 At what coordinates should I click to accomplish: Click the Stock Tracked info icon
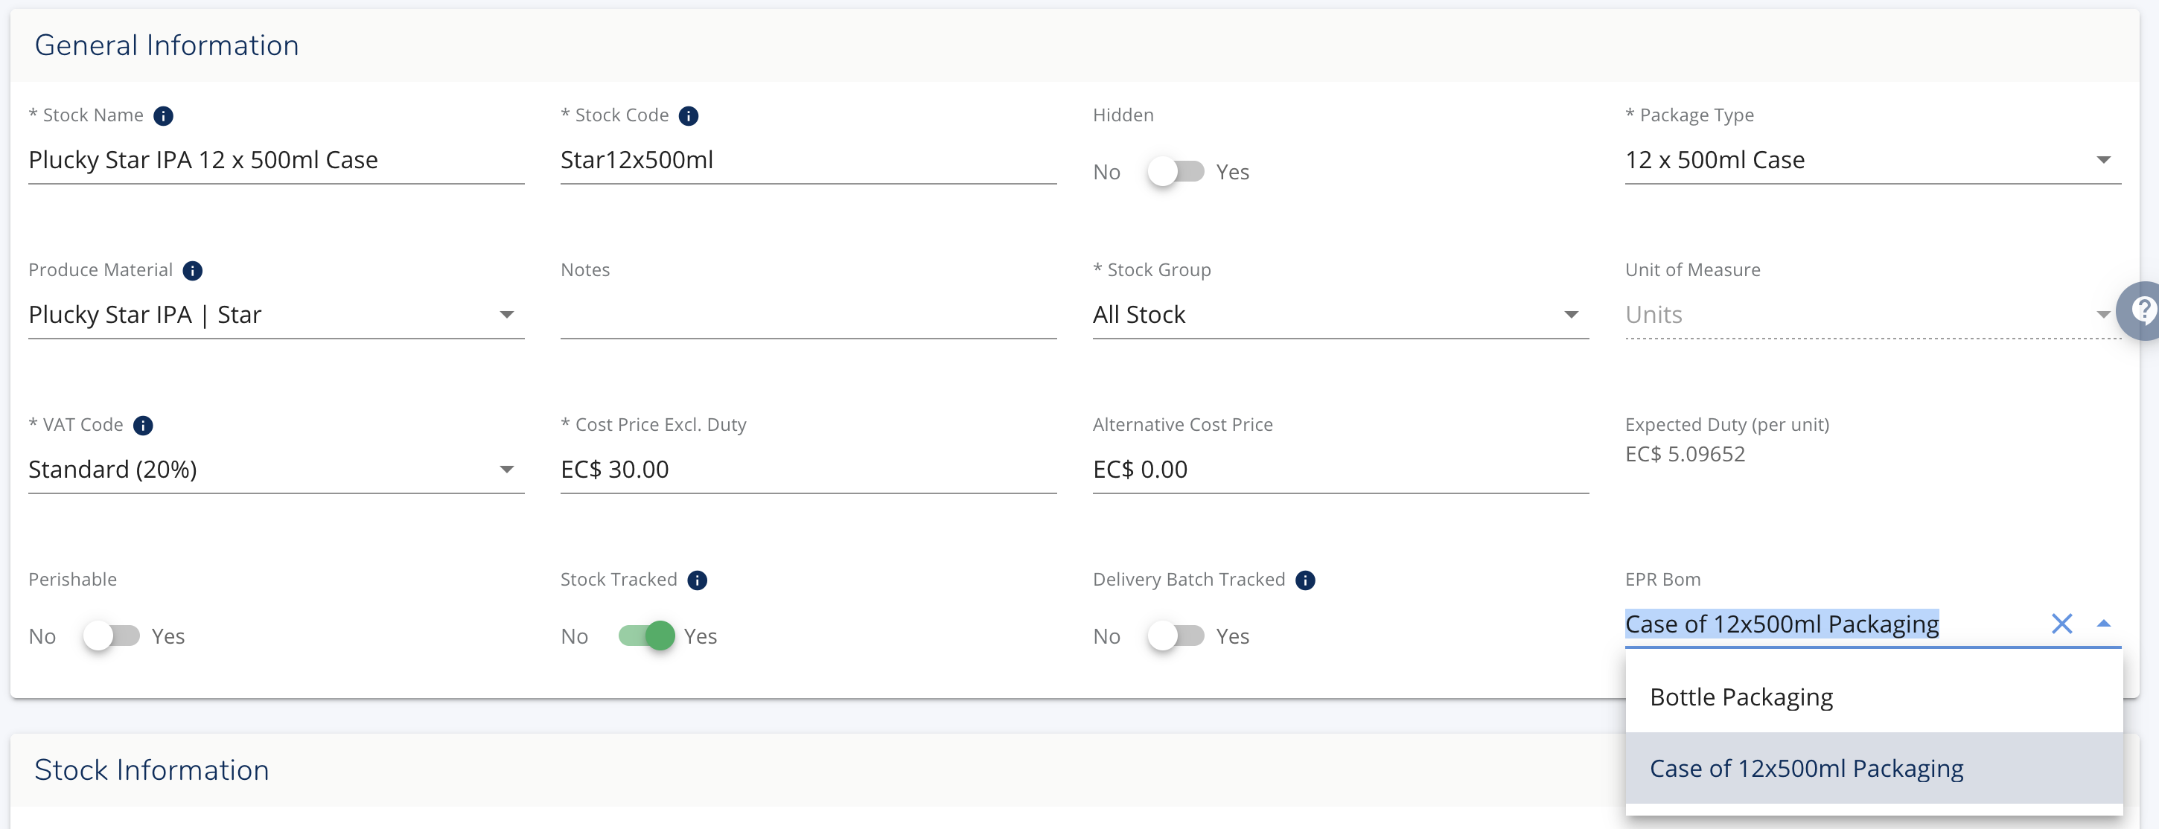click(698, 580)
